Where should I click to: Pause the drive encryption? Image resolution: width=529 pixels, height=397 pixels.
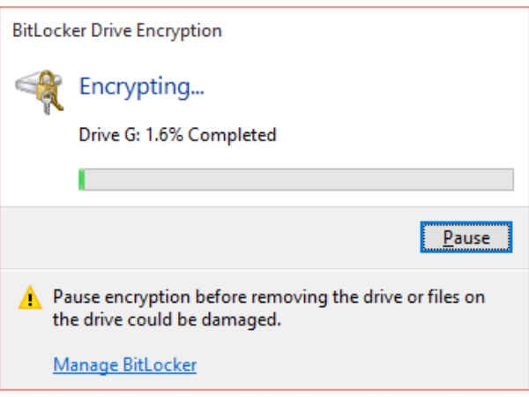466,237
